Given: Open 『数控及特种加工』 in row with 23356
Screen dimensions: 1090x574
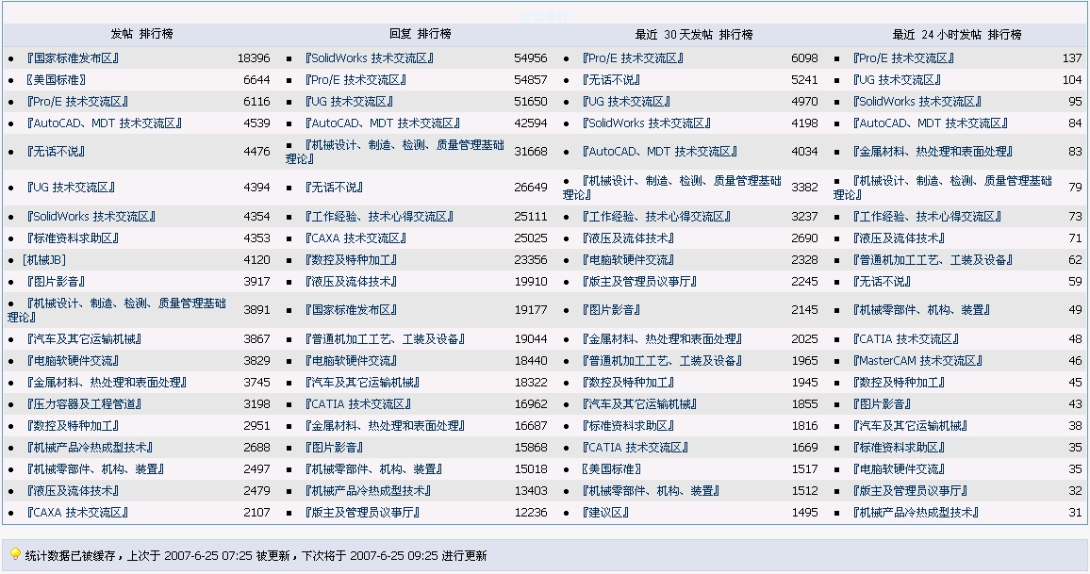Looking at the screenshot, I should click(x=351, y=260).
